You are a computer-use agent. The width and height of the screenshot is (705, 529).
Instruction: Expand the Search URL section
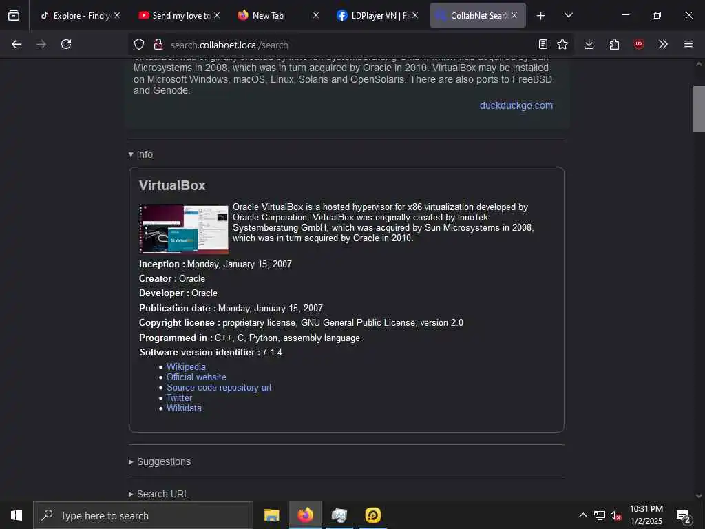coord(159,494)
